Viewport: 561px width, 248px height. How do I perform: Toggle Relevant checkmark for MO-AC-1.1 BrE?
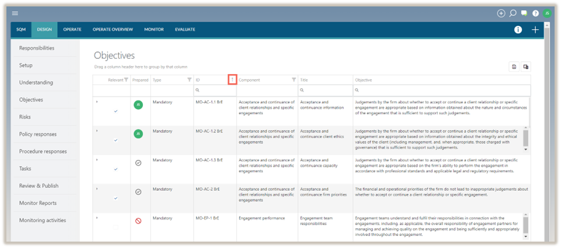click(115, 110)
